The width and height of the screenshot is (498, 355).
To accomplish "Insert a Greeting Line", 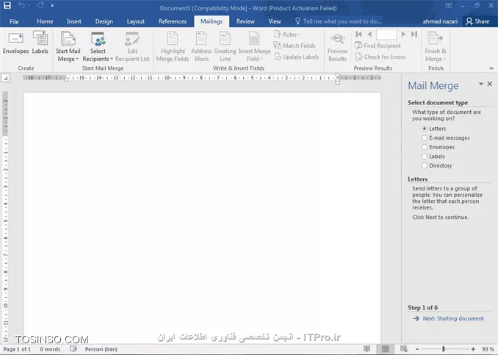I will 225,47.
